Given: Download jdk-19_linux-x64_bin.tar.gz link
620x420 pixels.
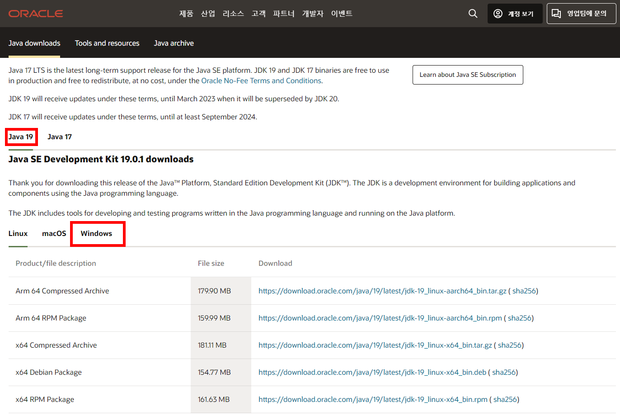Looking at the screenshot, I should coord(375,345).
